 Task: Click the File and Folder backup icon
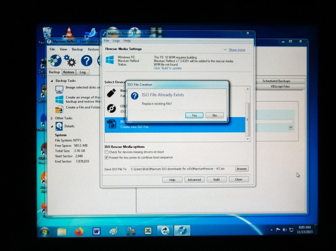coord(59,109)
